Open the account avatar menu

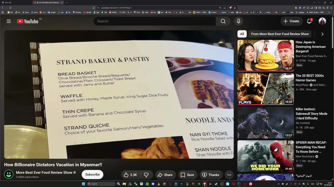tap(322, 21)
